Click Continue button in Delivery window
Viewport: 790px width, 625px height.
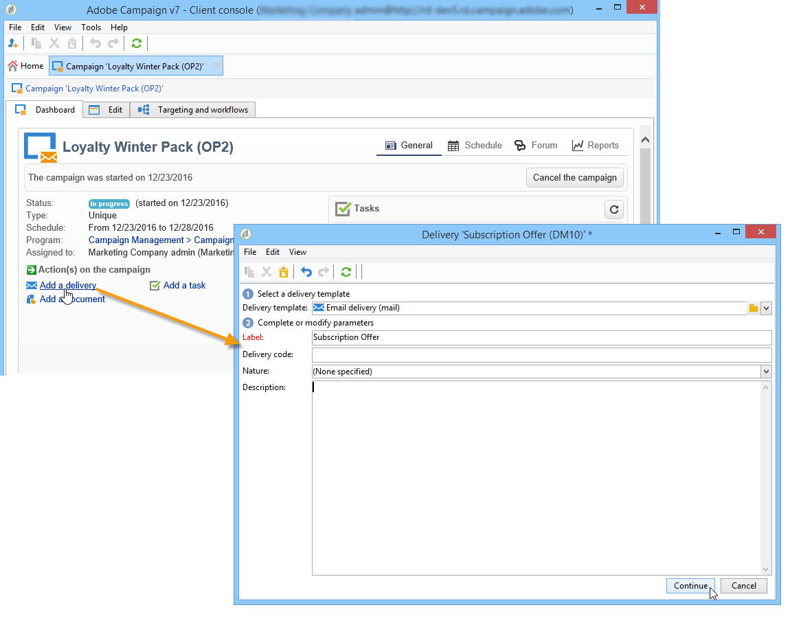point(690,586)
